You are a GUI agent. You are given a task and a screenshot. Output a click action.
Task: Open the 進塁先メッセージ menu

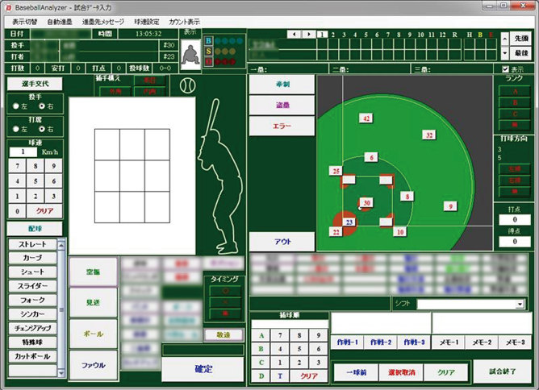102,22
